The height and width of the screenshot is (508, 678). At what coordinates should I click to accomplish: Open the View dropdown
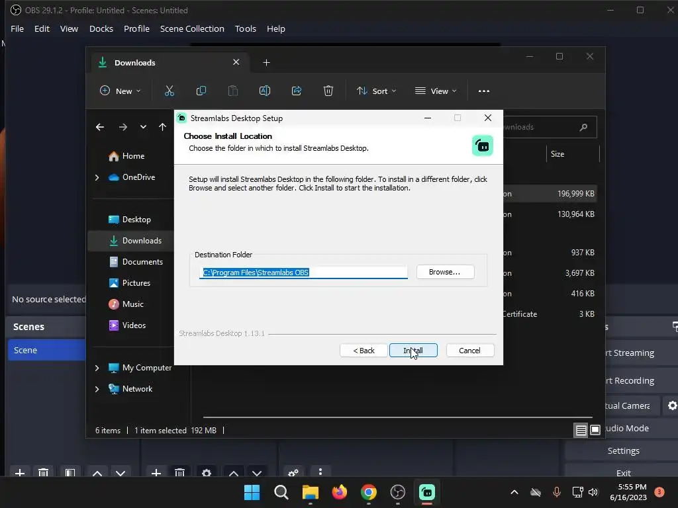tap(436, 91)
